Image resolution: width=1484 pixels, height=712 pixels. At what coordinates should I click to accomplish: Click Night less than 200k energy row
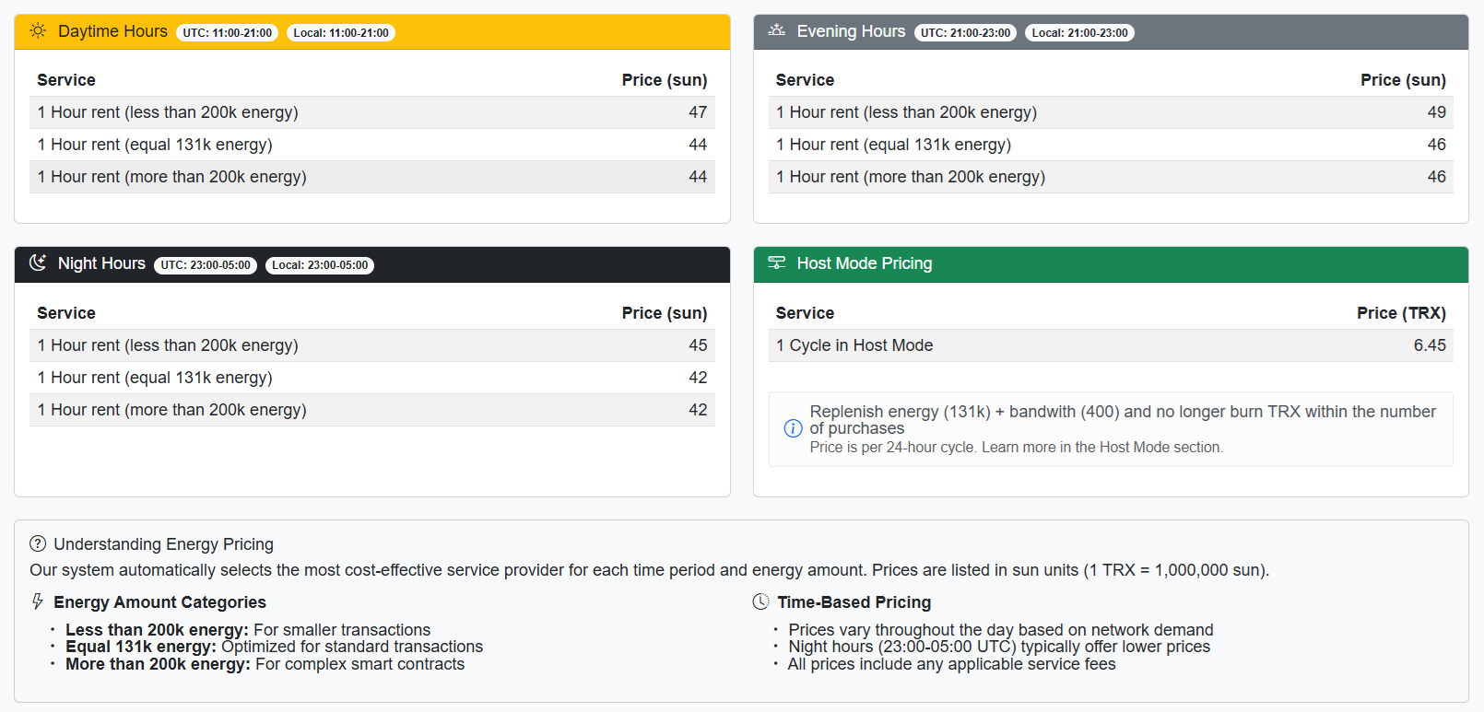point(372,345)
